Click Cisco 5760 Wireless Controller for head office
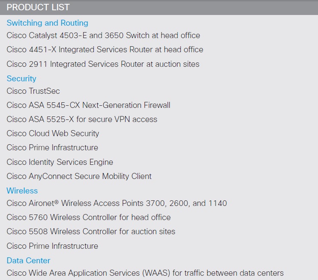The width and height of the screenshot is (318, 280). [89, 217]
